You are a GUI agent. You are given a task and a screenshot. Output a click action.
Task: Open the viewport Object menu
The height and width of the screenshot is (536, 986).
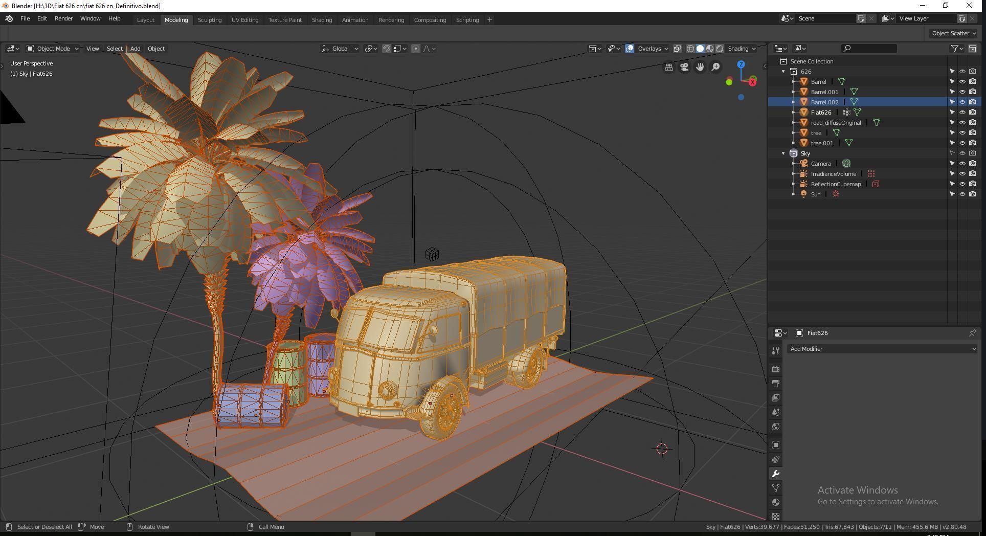[156, 49]
